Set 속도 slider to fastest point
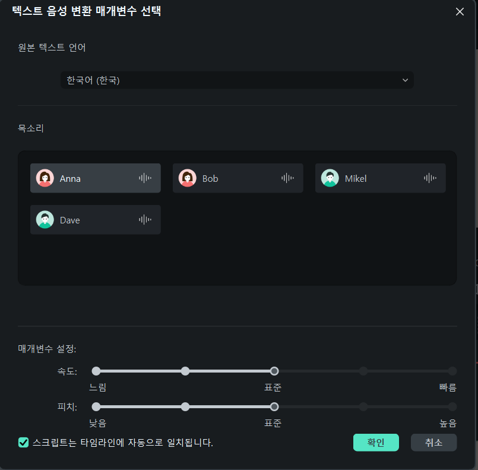Viewport: 478px width, 470px height. 452,371
